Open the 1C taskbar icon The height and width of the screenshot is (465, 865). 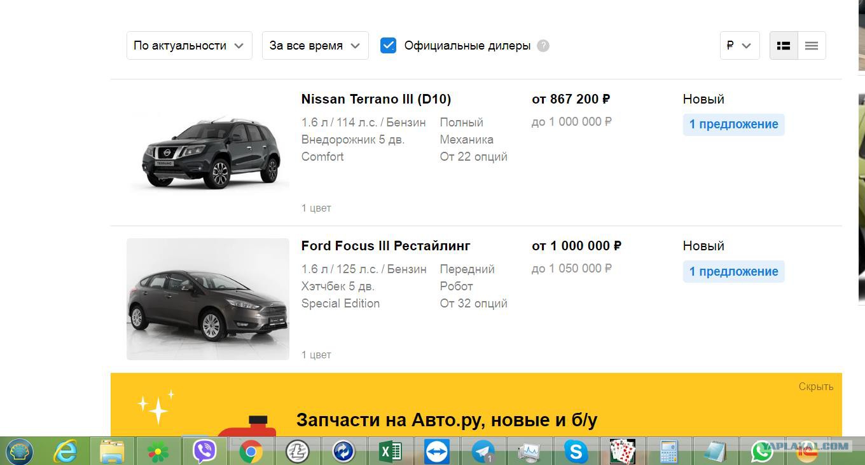[x=808, y=452]
